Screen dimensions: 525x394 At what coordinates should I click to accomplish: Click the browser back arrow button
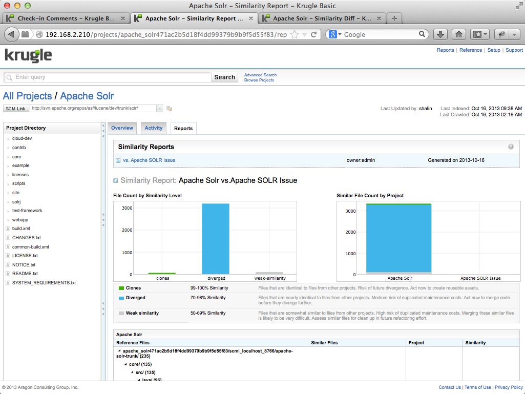click(11, 34)
